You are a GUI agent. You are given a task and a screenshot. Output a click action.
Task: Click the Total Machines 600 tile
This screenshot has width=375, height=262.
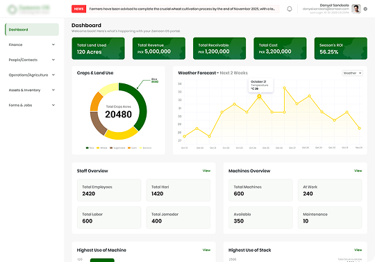[x=260, y=190]
